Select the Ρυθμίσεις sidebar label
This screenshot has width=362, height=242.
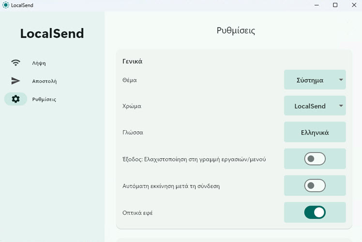44,99
